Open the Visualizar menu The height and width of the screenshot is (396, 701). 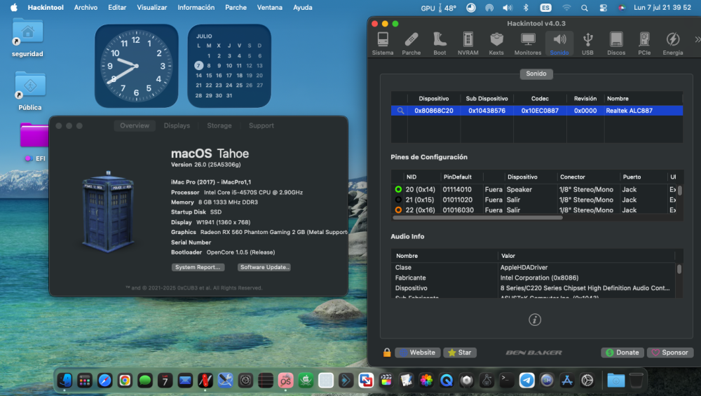coord(152,8)
